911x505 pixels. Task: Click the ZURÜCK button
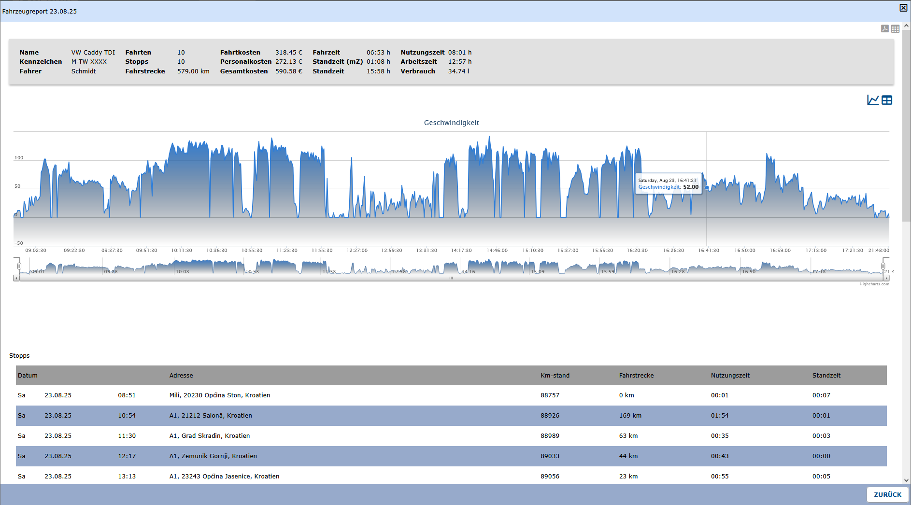tap(887, 494)
